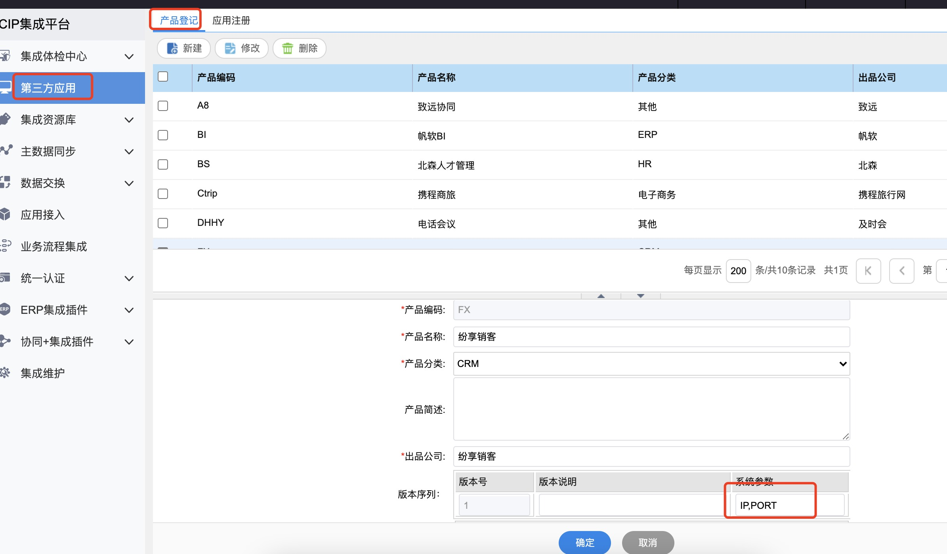Click the per-page count field 200
This screenshot has height=554, width=947.
point(738,271)
